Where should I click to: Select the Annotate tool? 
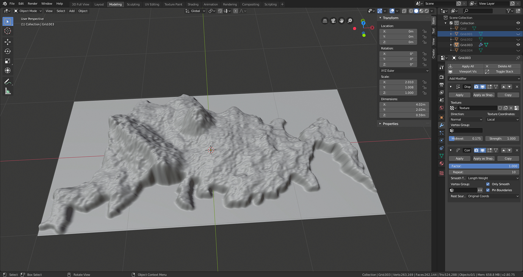pyautogui.click(x=8, y=81)
